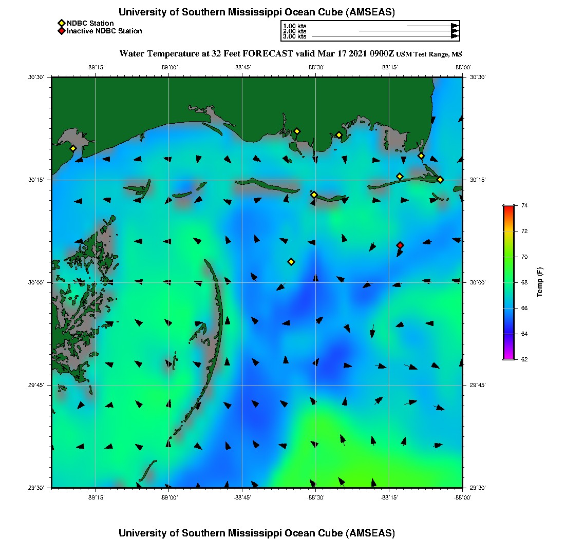Select the northernmost yellow station marker on the map
The image size is (565, 539).
coord(297,131)
